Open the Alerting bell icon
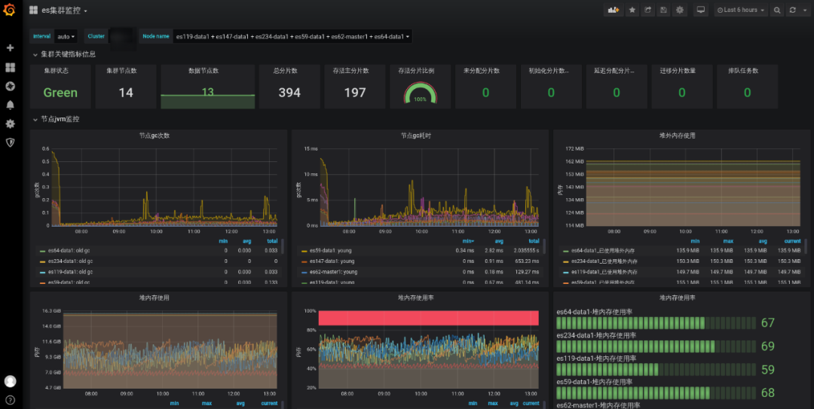The width and height of the screenshot is (814, 409). coord(10,105)
